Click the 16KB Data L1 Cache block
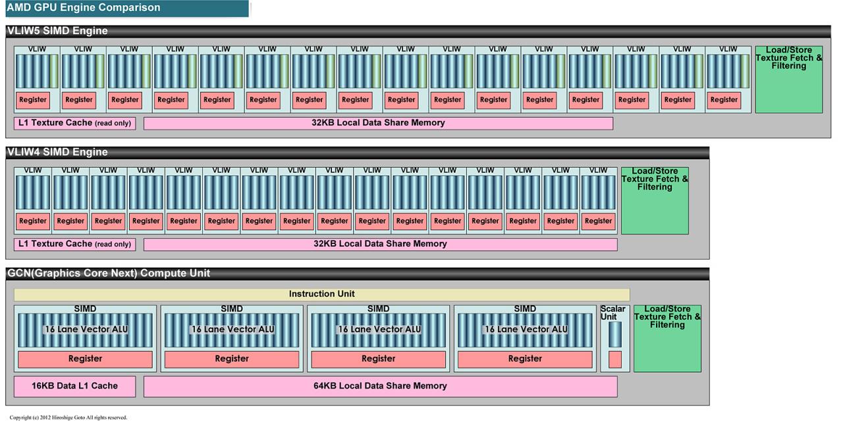The image size is (843, 422). click(x=74, y=387)
